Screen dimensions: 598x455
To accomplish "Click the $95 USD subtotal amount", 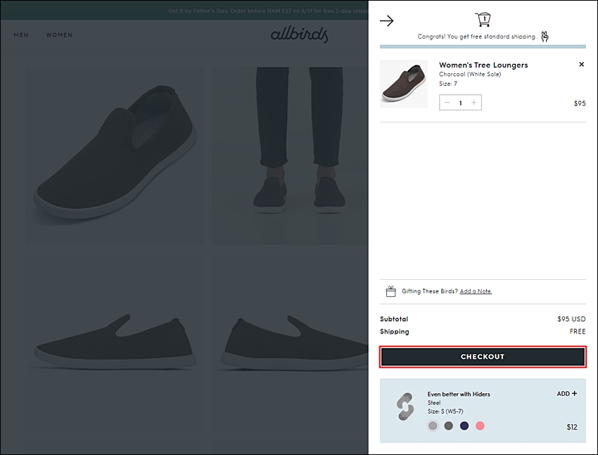I will 571,319.
